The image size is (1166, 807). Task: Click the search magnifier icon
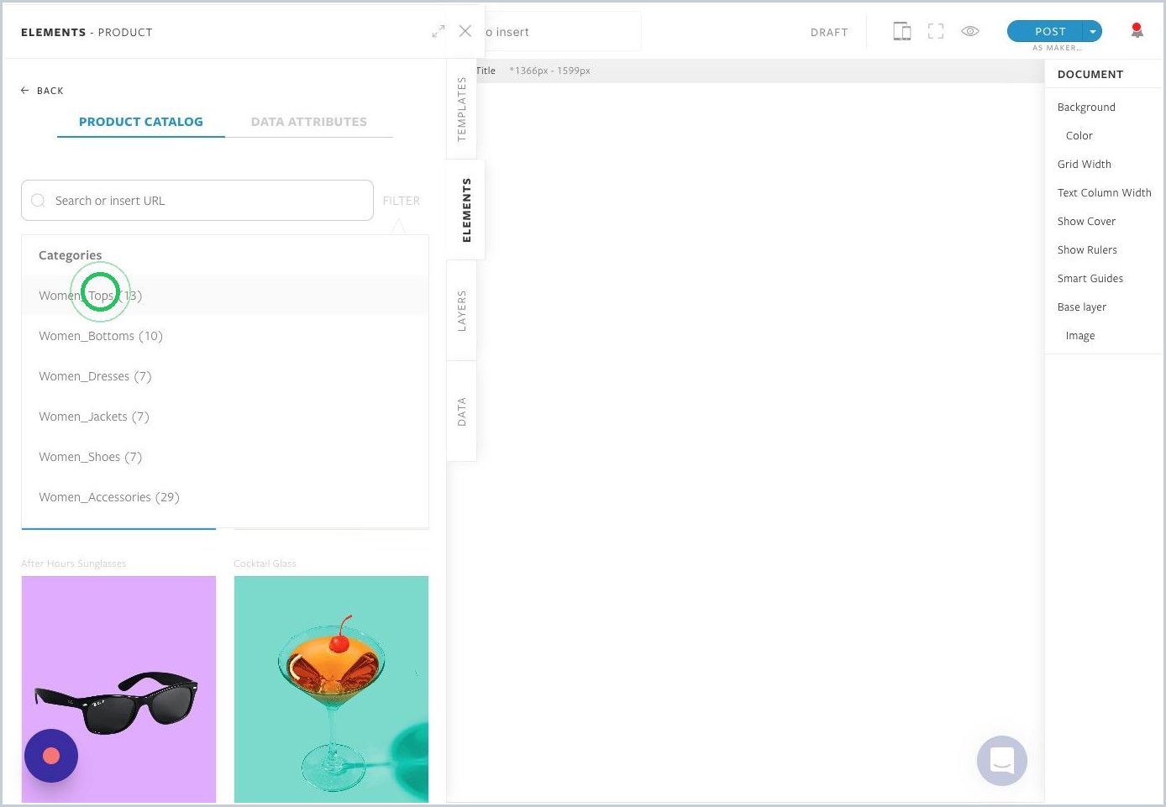[38, 201]
